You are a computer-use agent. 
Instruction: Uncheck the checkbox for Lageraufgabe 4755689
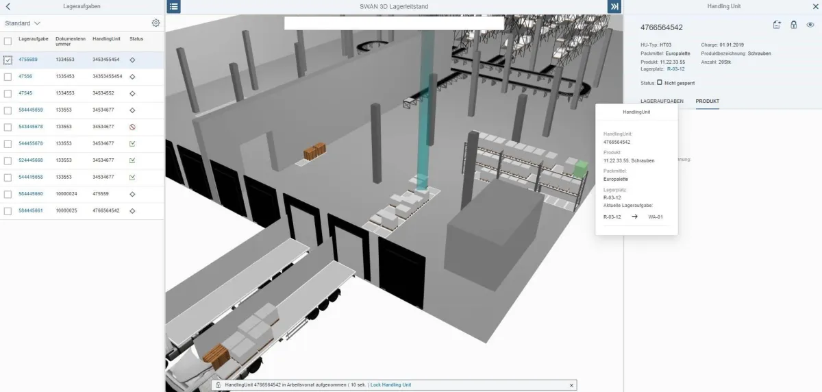click(x=8, y=60)
